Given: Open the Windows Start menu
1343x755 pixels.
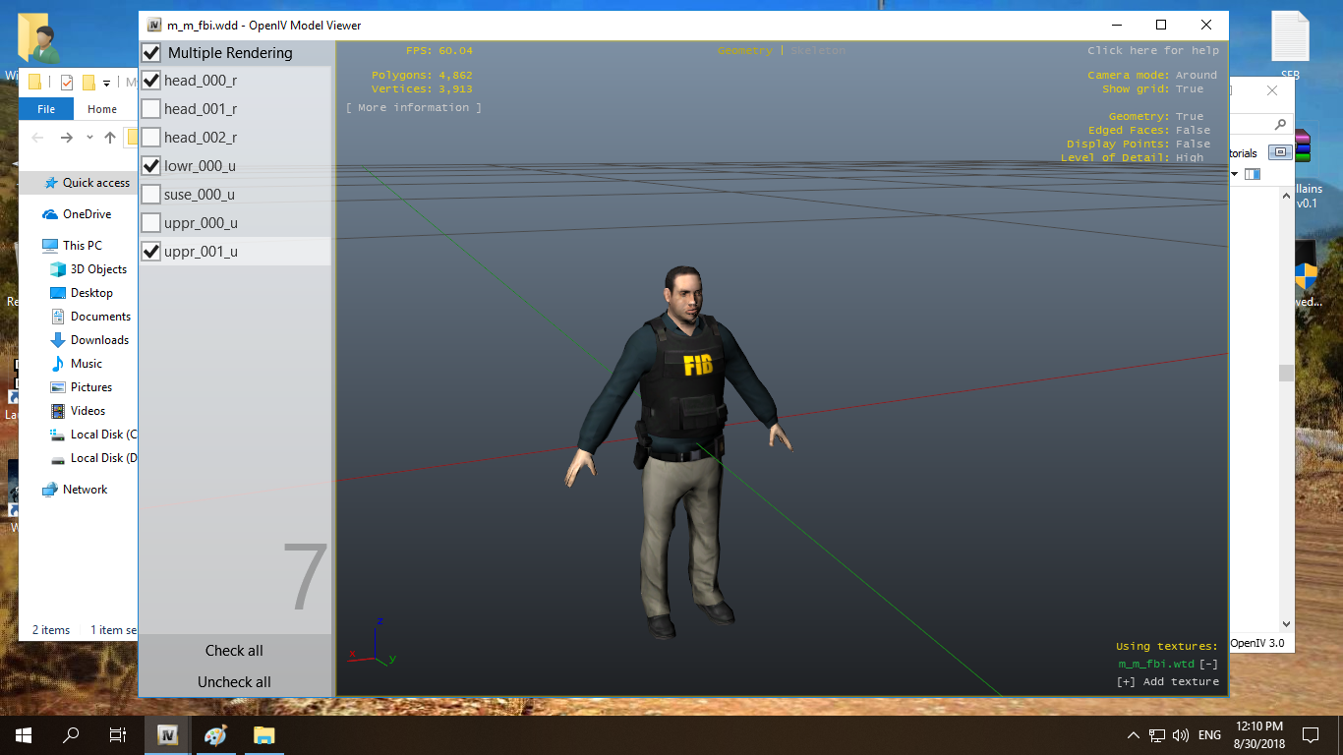Looking at the screenshot, I should pyautogui.click(x=24, y=735).
